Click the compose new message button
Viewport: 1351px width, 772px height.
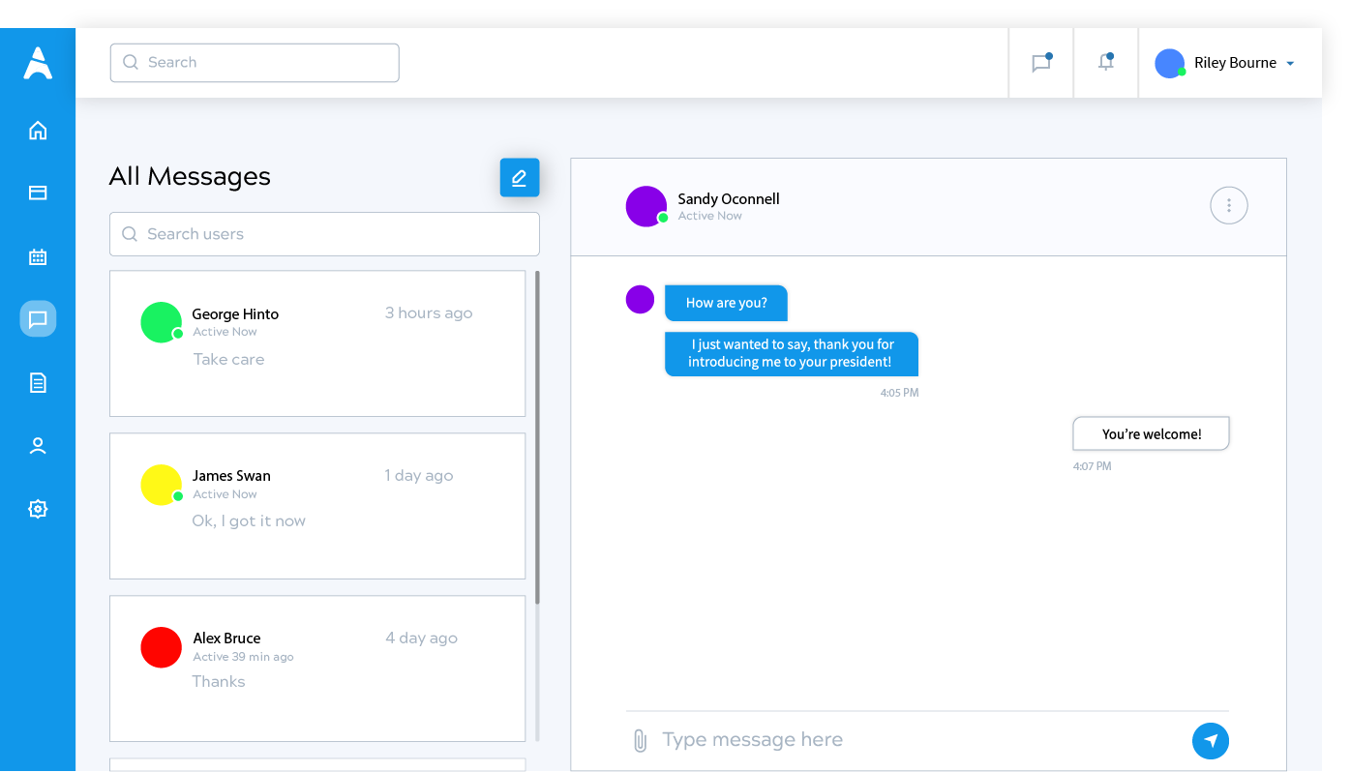point(520,178)
